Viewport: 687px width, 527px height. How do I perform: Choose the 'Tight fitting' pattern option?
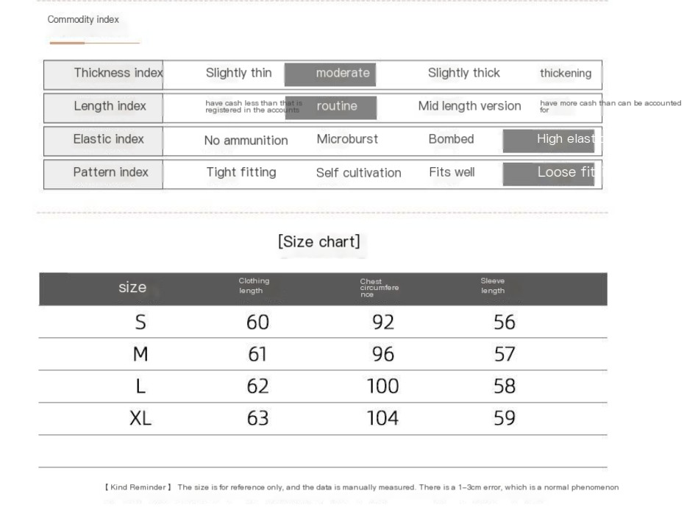point(241,172)
